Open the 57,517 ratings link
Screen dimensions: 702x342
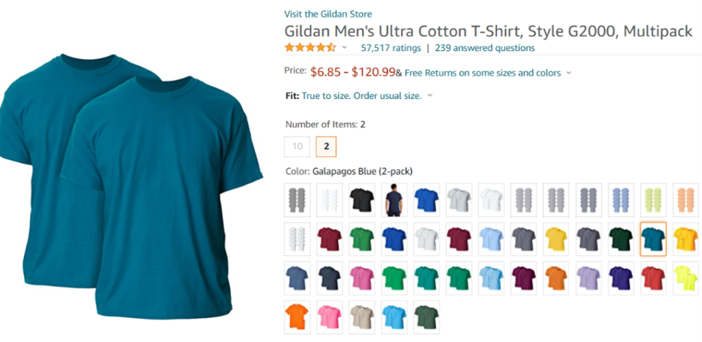coord(391,48)
